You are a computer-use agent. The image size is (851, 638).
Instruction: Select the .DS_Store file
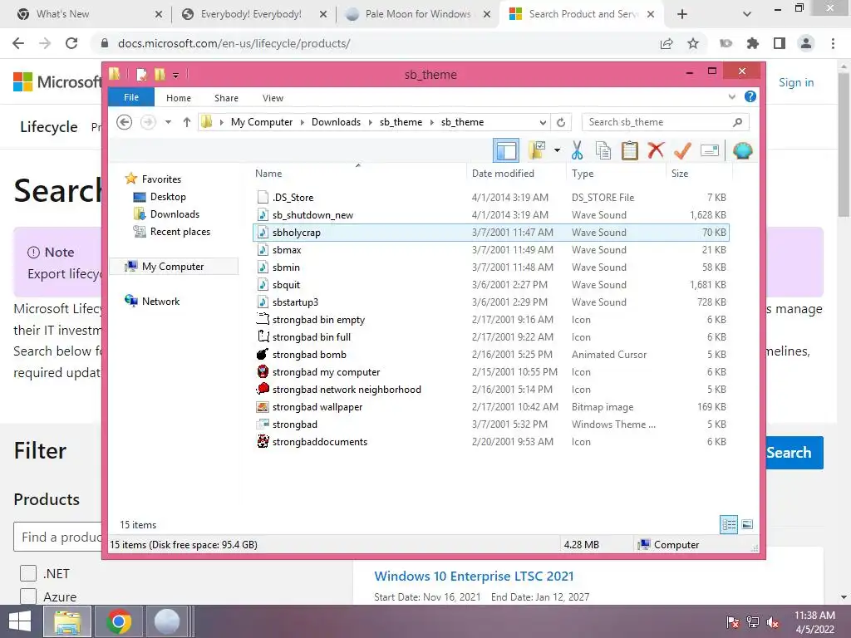pyautogui.click(x=491, y=197)
